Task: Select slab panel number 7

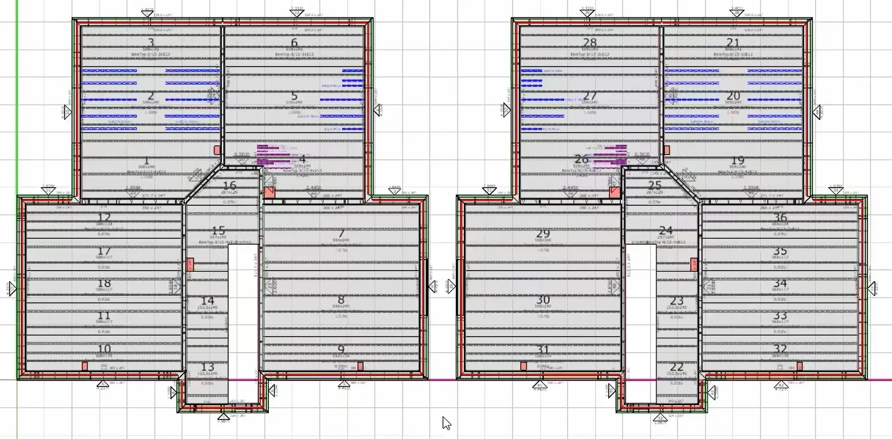Action: [x=341, y=234]
